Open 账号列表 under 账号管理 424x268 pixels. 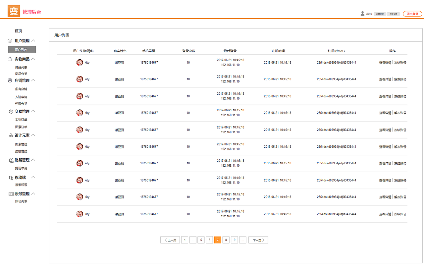point(21,201)
